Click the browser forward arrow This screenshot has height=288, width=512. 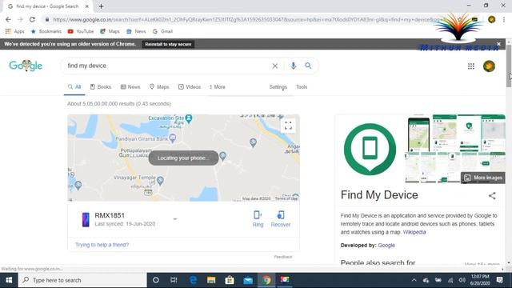click(x=20, y=19)
